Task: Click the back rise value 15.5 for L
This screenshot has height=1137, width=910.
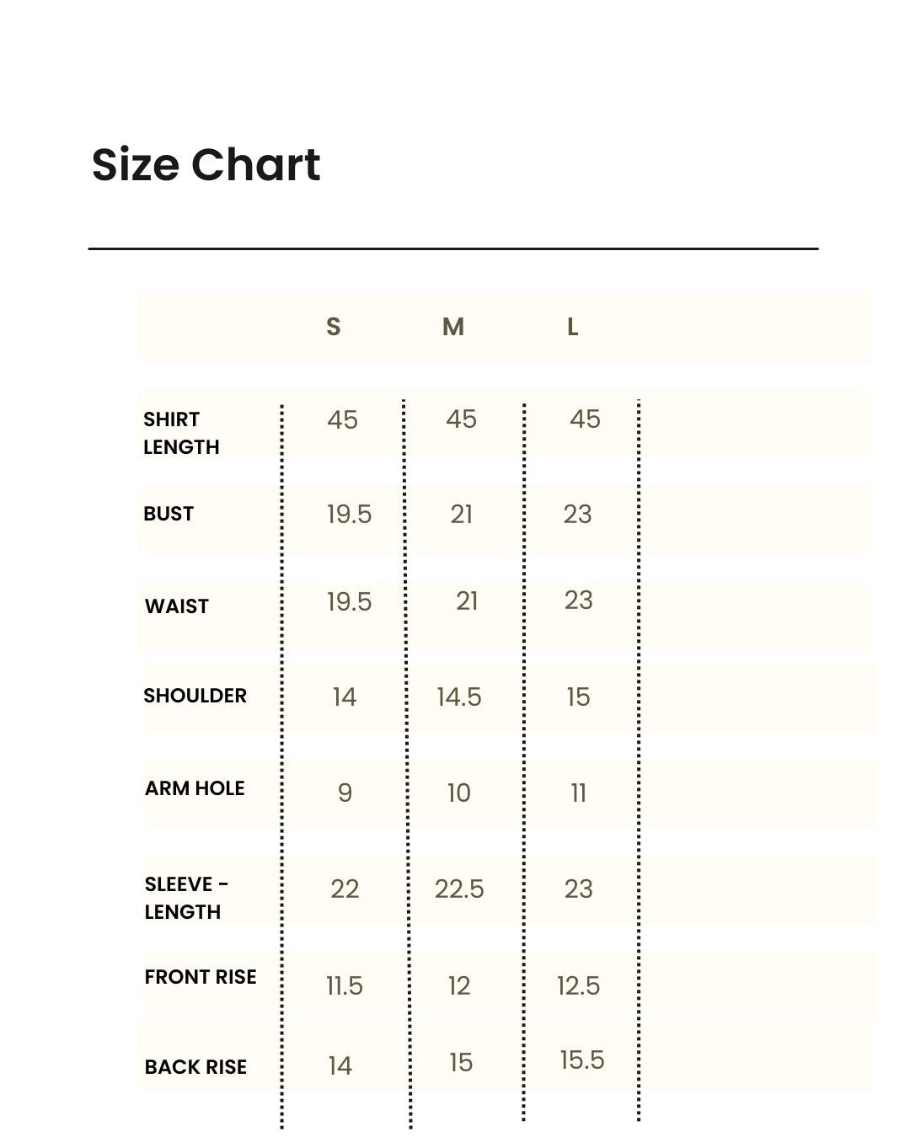Action: click(582, 1060)
